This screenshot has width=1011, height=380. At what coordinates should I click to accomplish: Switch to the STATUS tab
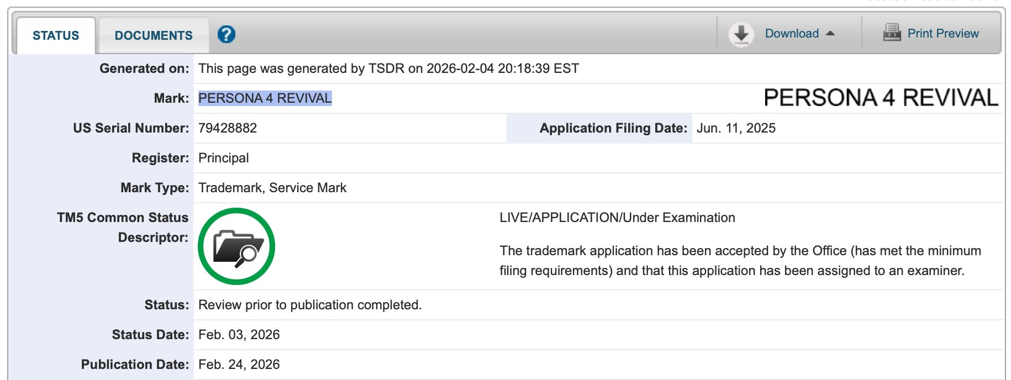56,35
